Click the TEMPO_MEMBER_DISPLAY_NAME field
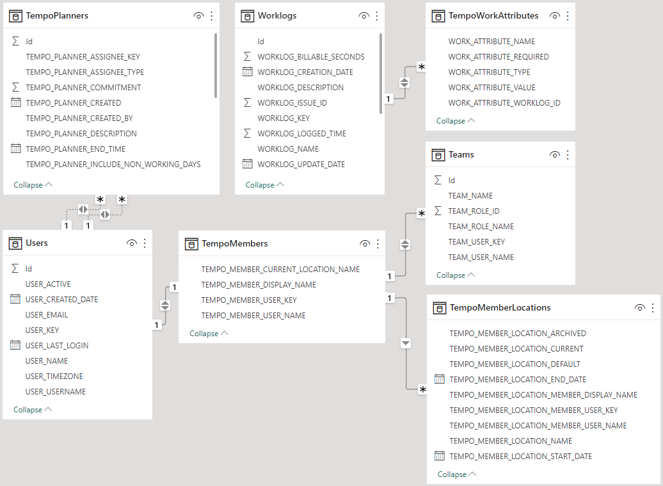The height and width of the screenshot is (486, 663). click(x=259, y=284)
